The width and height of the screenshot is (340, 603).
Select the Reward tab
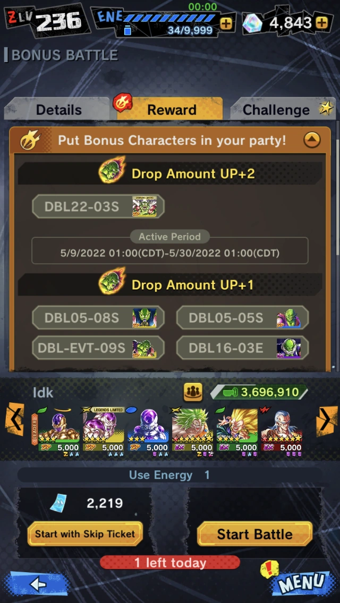point(171,109)
